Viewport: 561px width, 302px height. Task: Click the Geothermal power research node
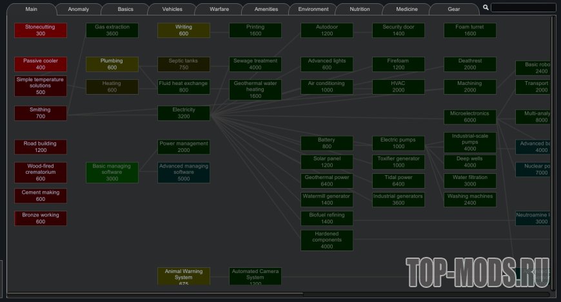point(327,181)
